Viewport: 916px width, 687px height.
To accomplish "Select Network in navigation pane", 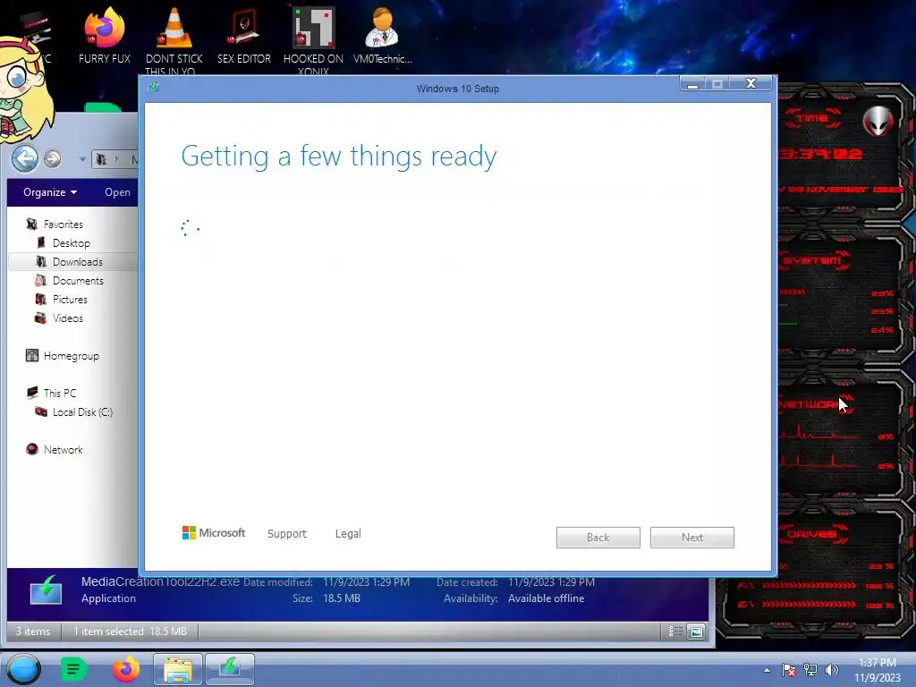I will [x=64, y=450].
